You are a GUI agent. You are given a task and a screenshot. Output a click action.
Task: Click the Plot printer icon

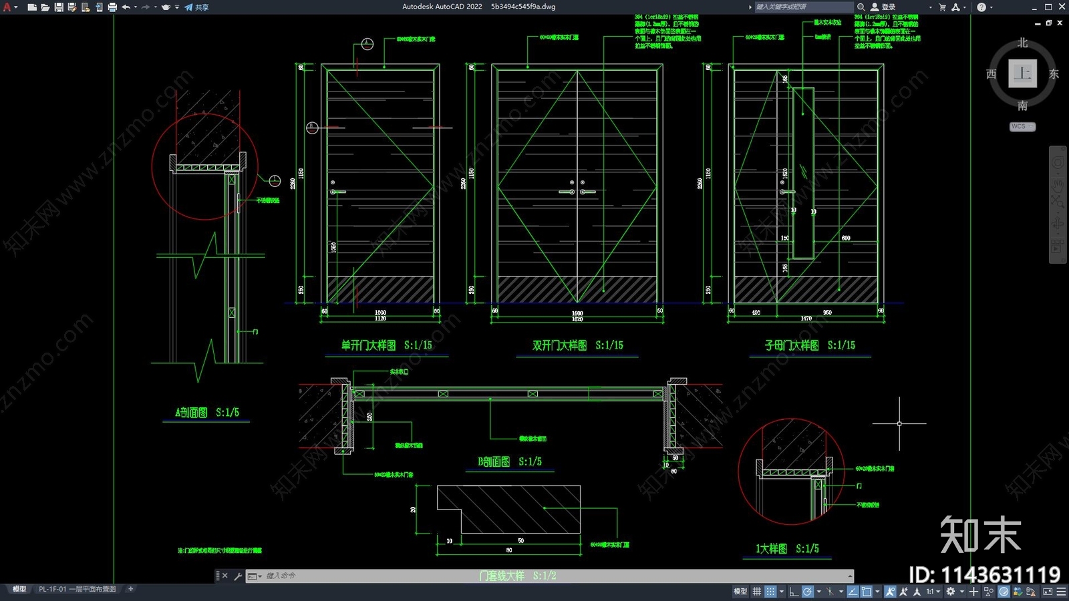click(112, 7)
